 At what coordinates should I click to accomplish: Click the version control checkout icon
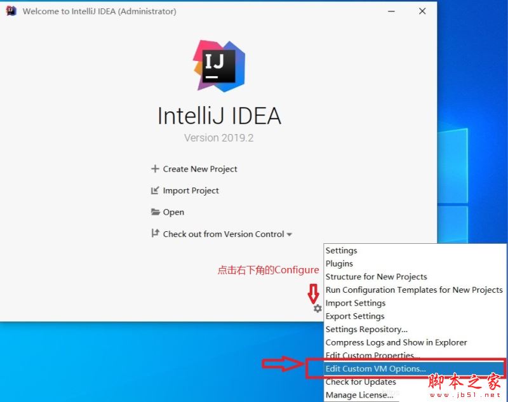[156, 233]
